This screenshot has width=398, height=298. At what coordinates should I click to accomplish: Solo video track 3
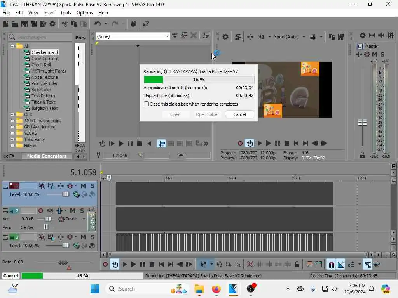tap(93, 237)
